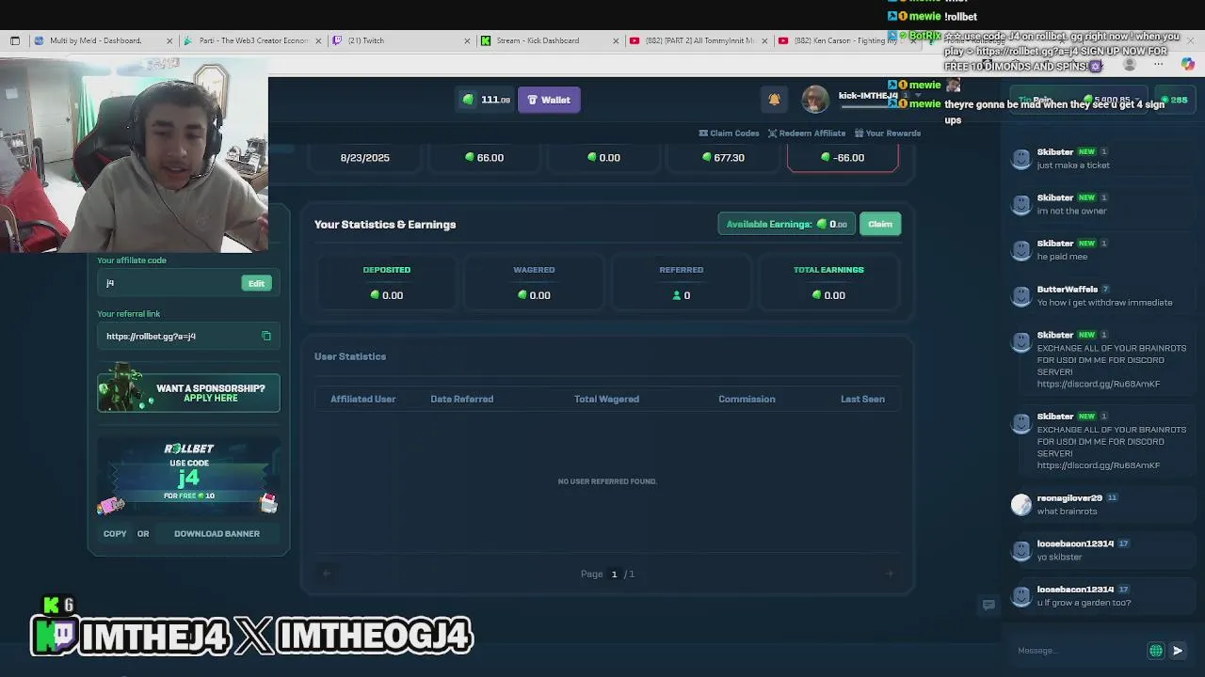Sort by Last Seen column
This screenshot has width=1205, height=677.
(x=862, y=399)
